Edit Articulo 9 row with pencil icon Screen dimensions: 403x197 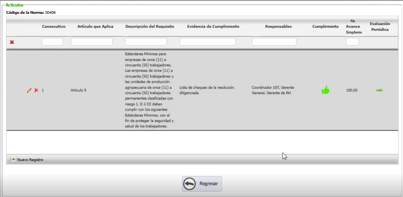tap(29, 90)
